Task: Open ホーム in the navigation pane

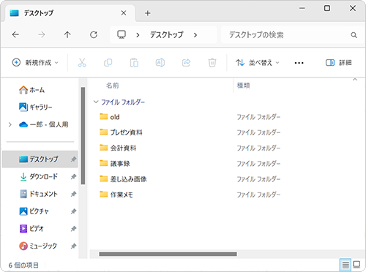Action: tap(31, 90)
